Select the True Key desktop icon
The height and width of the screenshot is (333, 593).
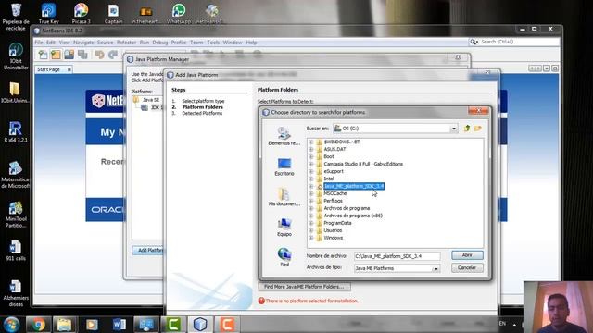coord(48,14)
